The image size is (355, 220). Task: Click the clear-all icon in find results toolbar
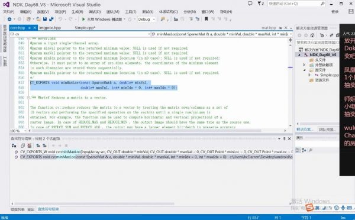29,145
